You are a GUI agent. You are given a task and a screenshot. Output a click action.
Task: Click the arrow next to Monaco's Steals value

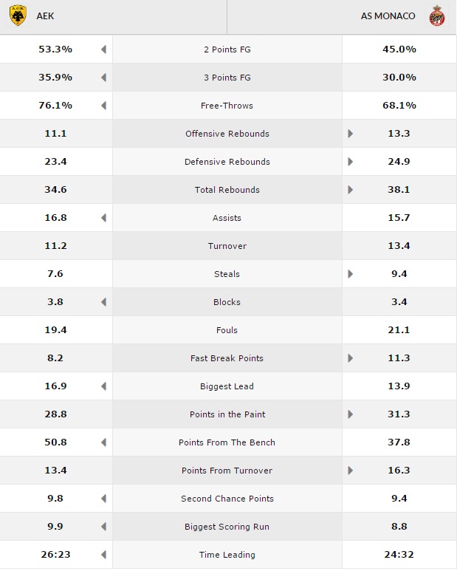click(351, 274)
